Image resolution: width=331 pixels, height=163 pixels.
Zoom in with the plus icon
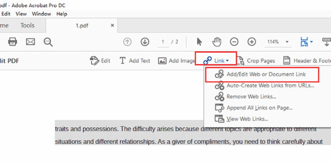coord(252,42)
